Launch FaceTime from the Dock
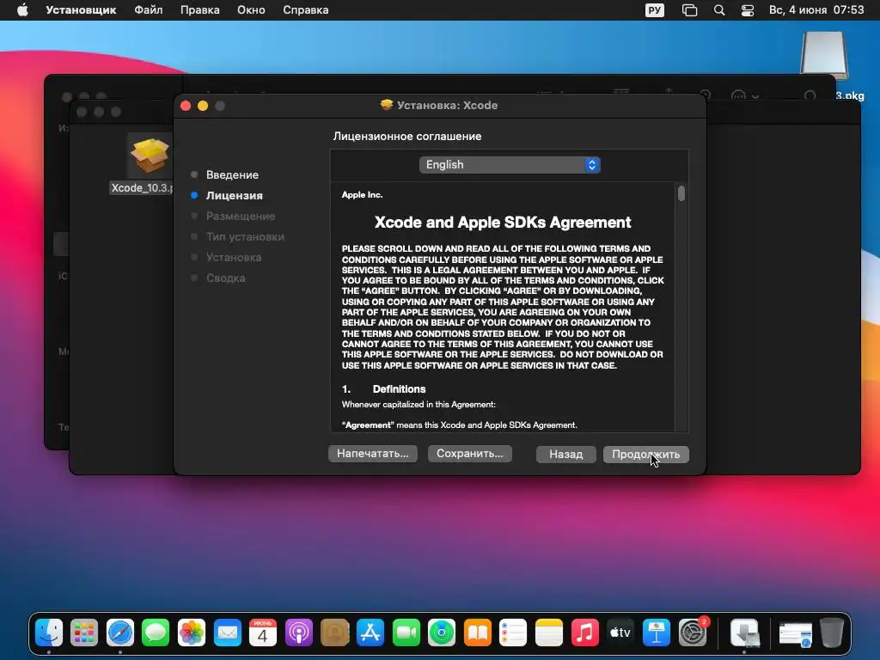Image resolution: width=880 pixels, height=660 pixels. pyautogui.click(x=406, y=632)
